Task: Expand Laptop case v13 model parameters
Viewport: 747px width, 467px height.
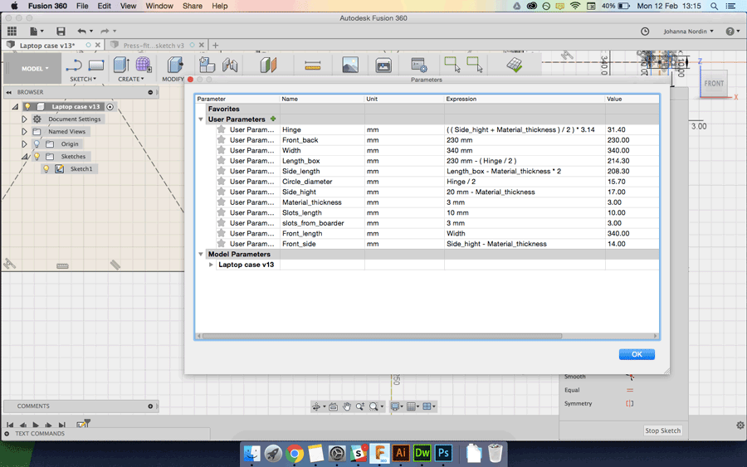Action: 211,265
